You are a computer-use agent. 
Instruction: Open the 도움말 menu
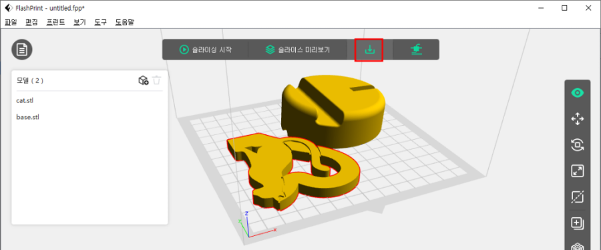(x=125, y=22)
